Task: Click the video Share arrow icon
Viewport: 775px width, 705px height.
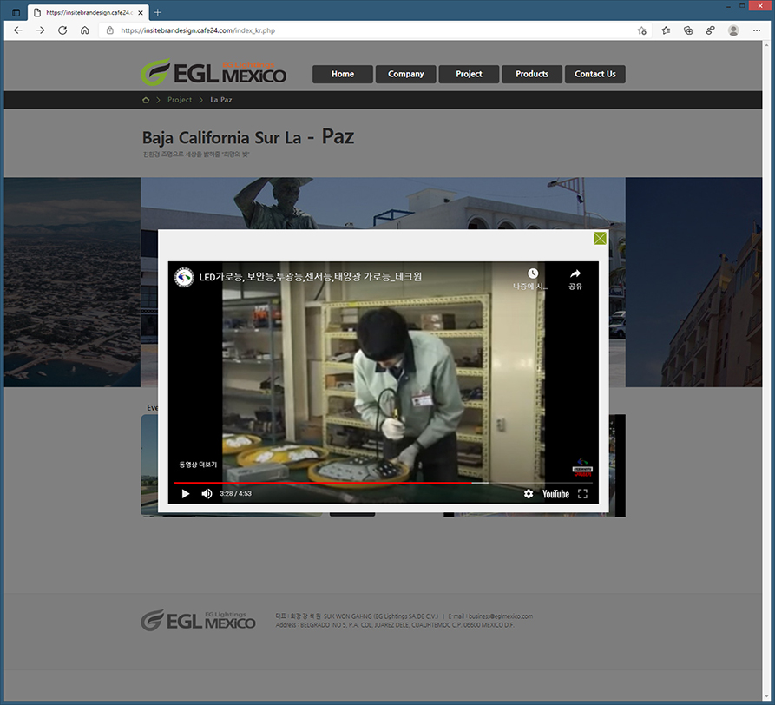Action: tap(575, 274)
